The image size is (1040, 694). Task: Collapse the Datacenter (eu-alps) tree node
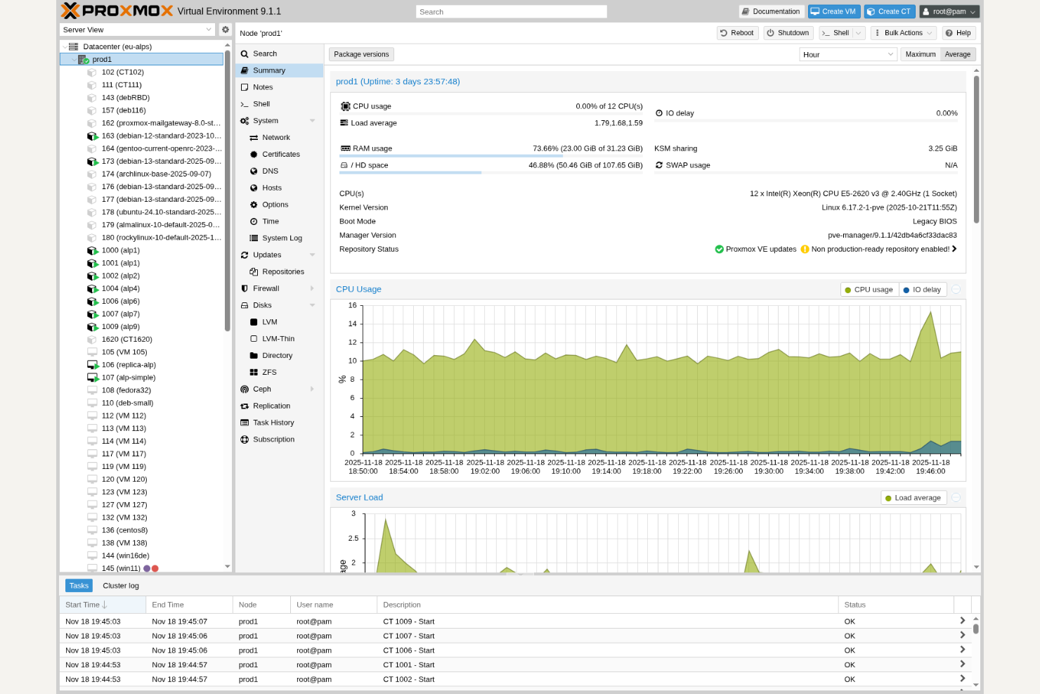tap(65, 47)
